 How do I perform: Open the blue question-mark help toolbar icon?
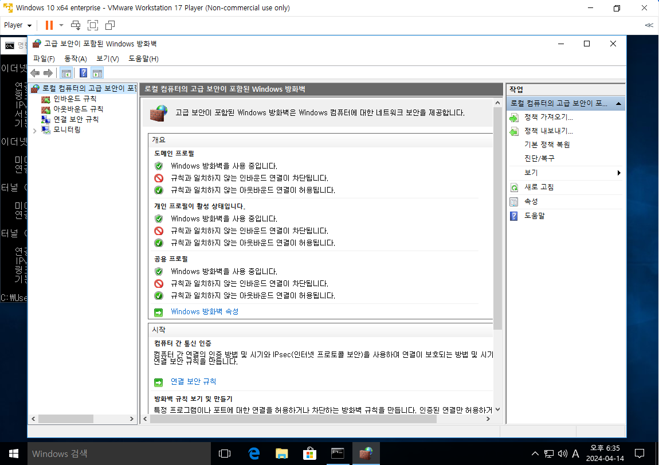click(x=83, y=73)
